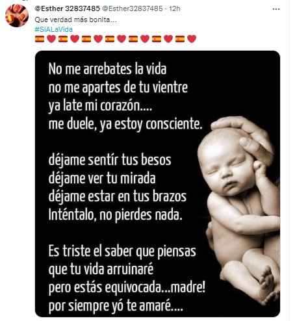The width and height of the screenshot is (295, 321).
Task: Select the tweet text Que verdad más bonita
Action: click(x=75, y=19)
